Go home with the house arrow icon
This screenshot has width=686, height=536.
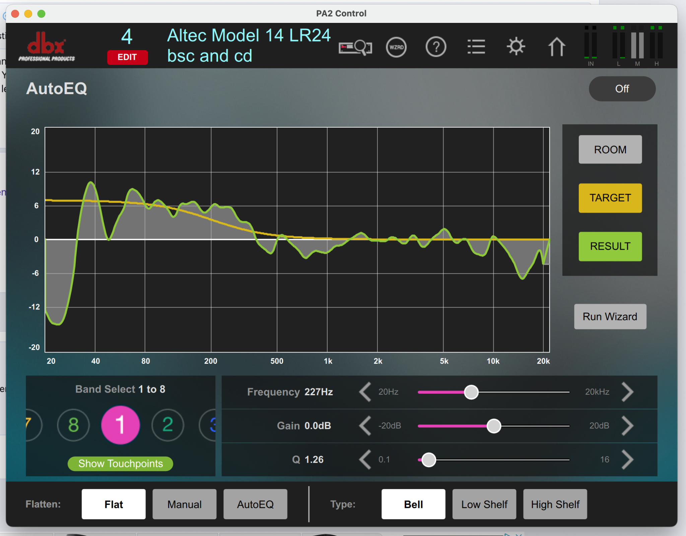click(x=556, y=47)
